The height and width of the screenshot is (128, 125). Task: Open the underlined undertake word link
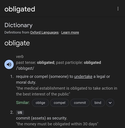pyautogui.click(x=83, y=77)
